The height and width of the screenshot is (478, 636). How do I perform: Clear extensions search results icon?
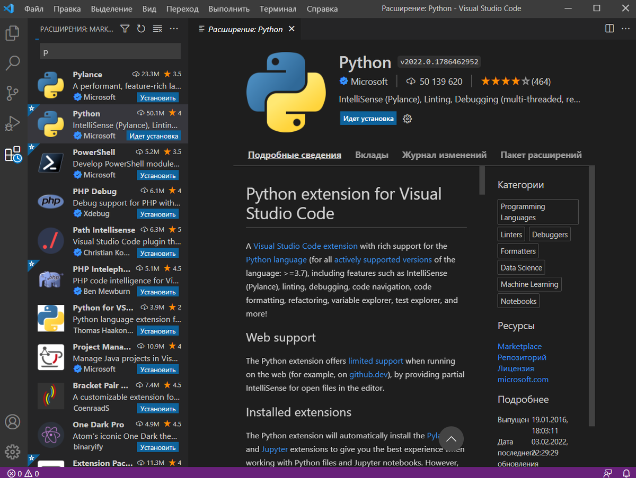157,29
